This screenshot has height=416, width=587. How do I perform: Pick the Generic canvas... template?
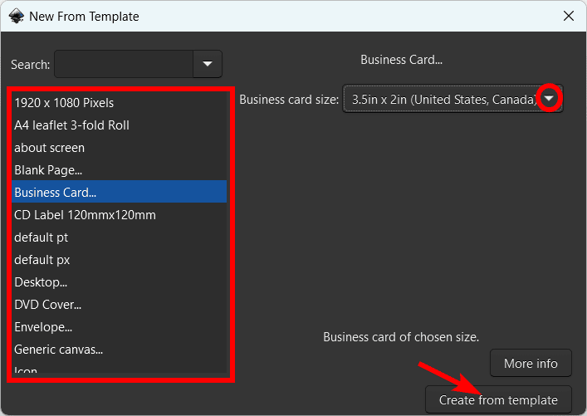[x=58, y=350]
